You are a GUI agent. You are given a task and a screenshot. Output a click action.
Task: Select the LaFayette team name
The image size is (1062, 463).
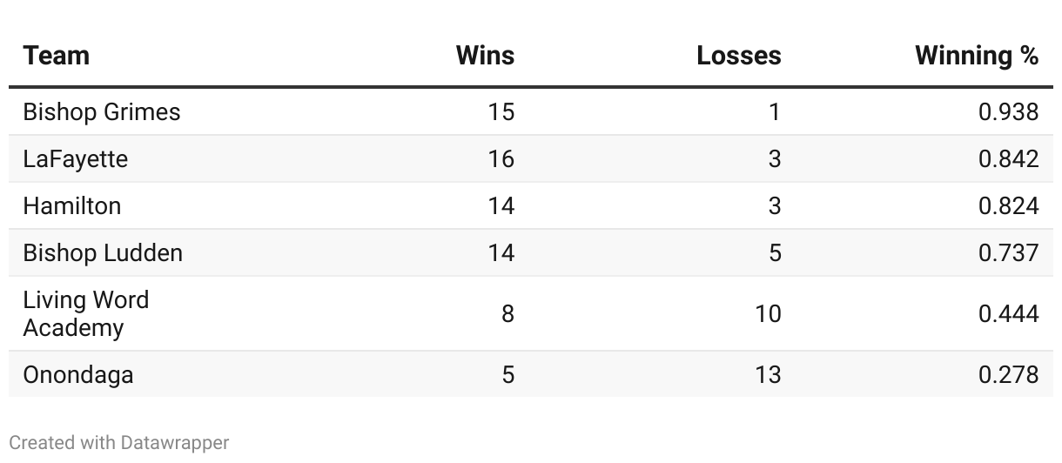tap(75, 159)
